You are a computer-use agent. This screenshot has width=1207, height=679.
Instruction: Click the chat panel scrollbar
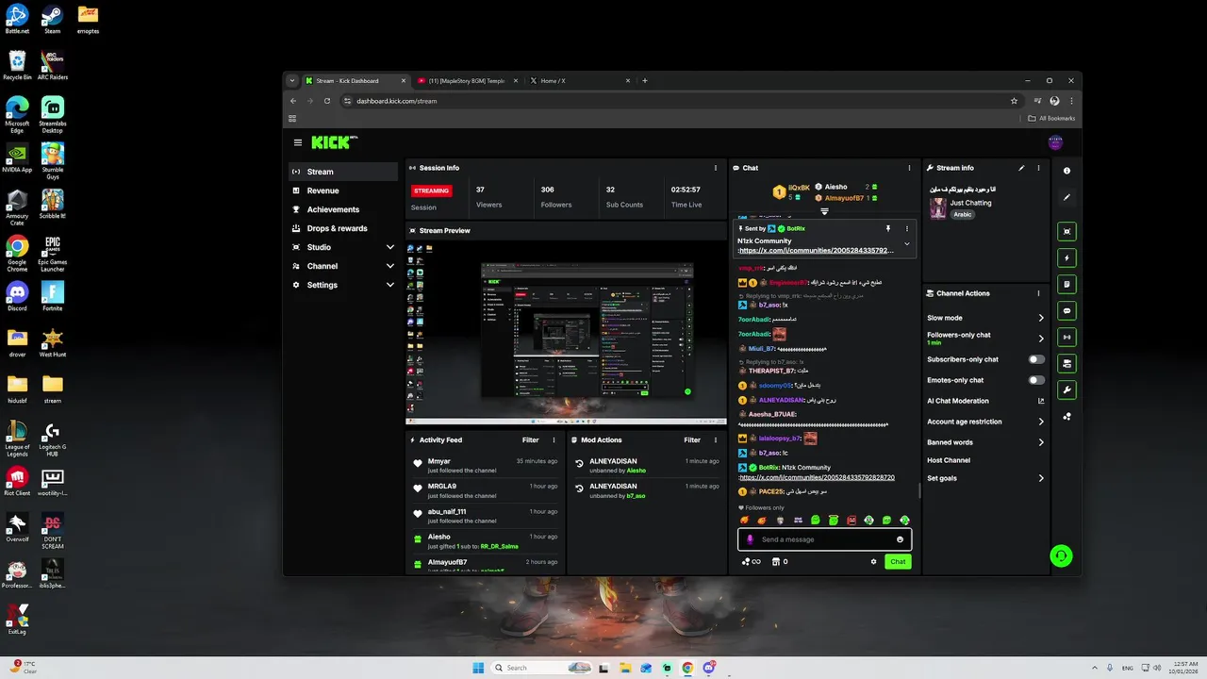[919, 491]
